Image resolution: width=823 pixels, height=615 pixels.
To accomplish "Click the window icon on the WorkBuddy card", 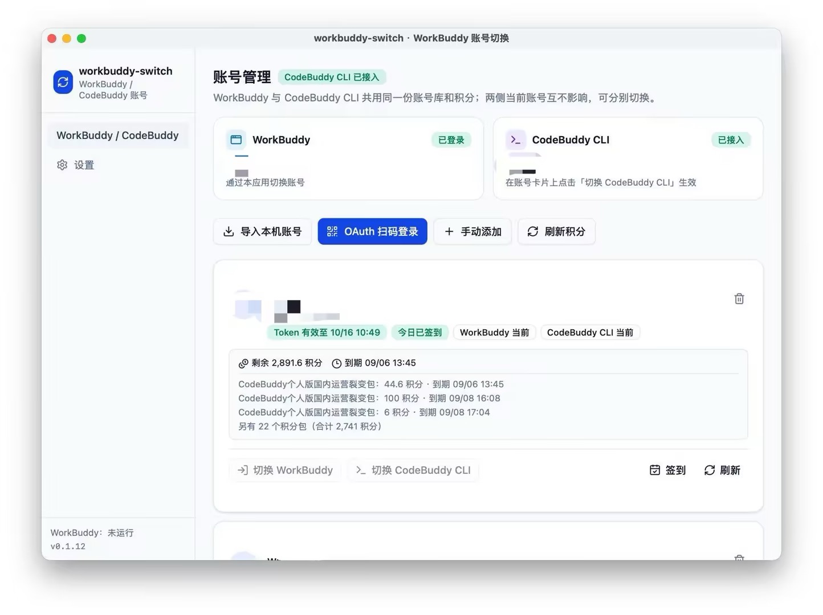I will [x=236, y=140].
